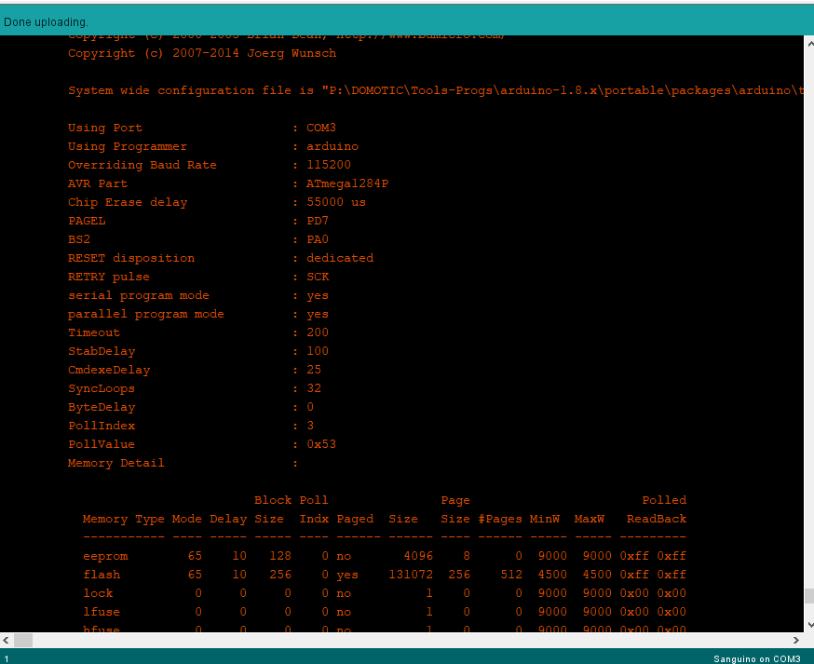Click the 115200 baud rate value

point(329,165)
